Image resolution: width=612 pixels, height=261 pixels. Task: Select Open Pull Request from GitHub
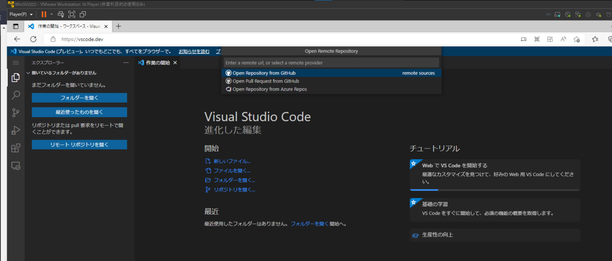pos(332,81)
